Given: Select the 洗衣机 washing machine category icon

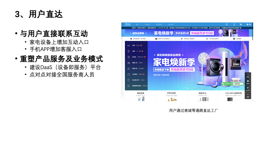Looking at the screenshot, I should click(x=128, y=57).
